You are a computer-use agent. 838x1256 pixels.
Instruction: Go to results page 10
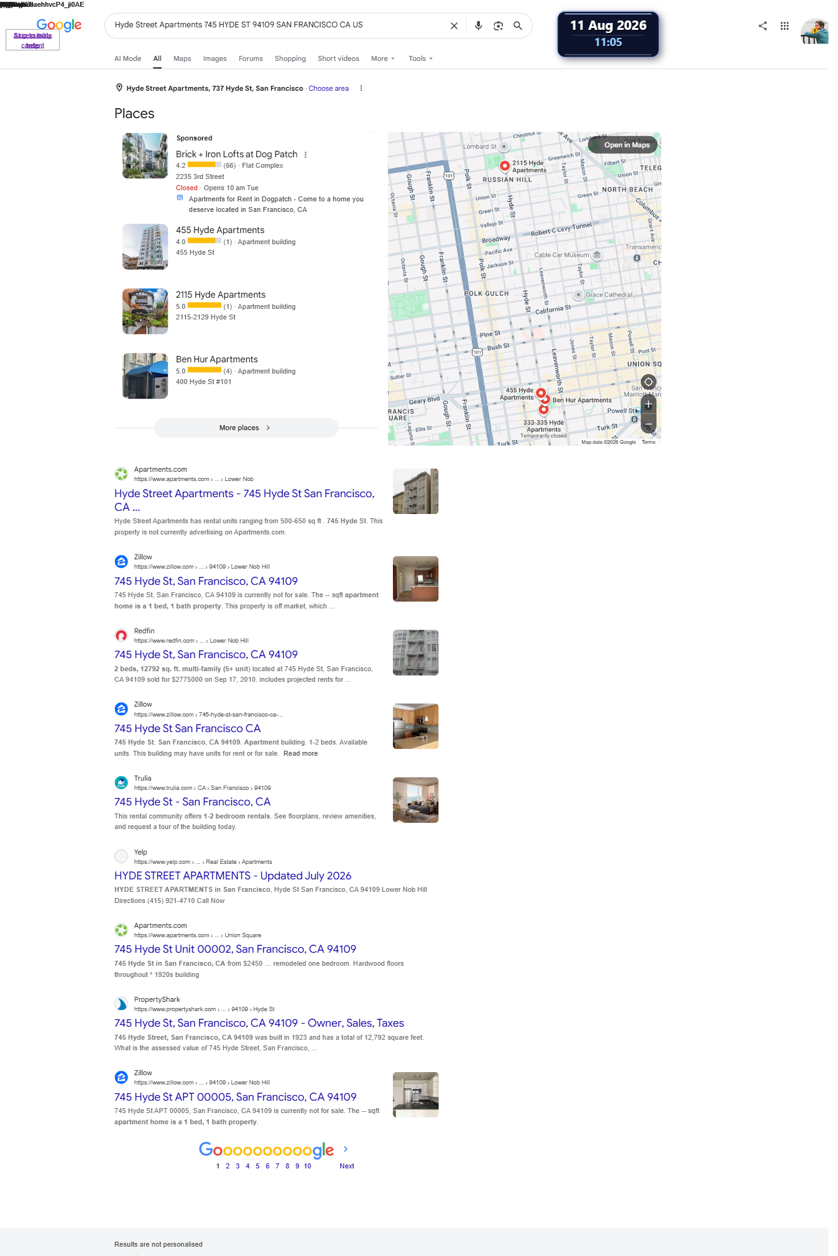[307, 1166]
